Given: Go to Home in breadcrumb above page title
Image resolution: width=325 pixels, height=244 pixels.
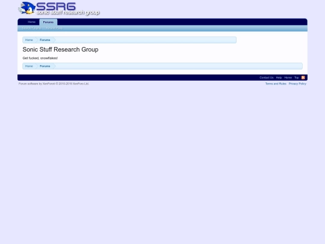Looking at the screenshot, I should [29, 40].
